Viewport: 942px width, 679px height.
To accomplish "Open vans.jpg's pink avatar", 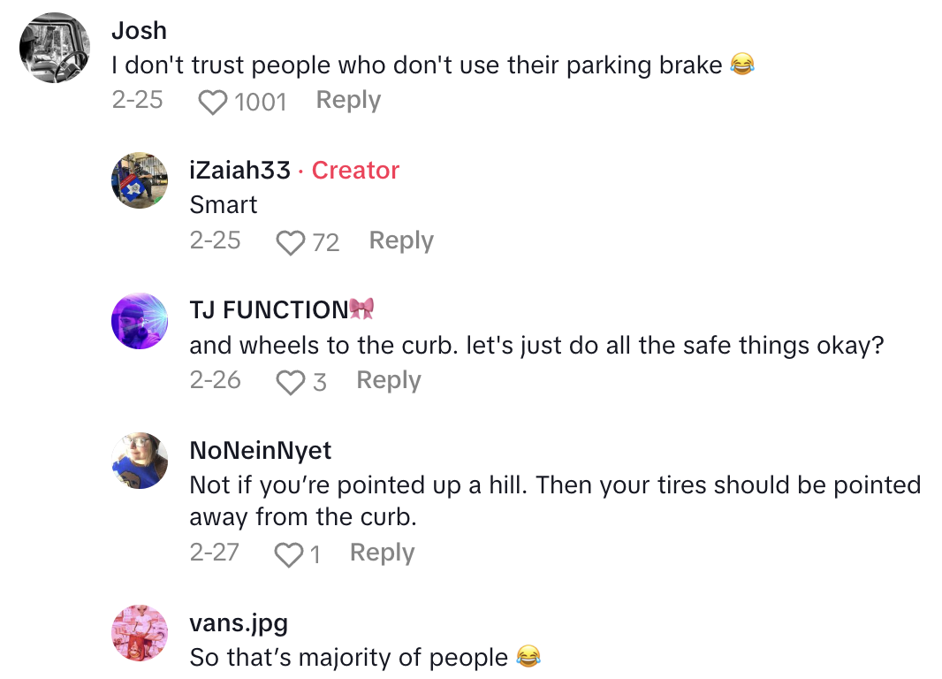I will (x=140, y=633).
